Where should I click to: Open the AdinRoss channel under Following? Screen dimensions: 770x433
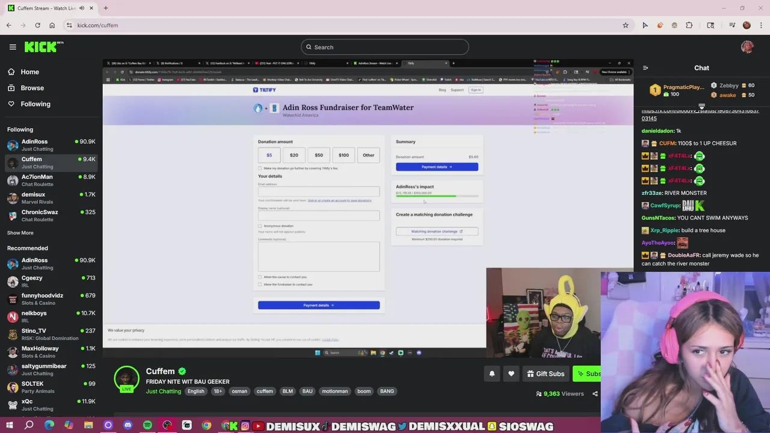(x=51, y=145)
